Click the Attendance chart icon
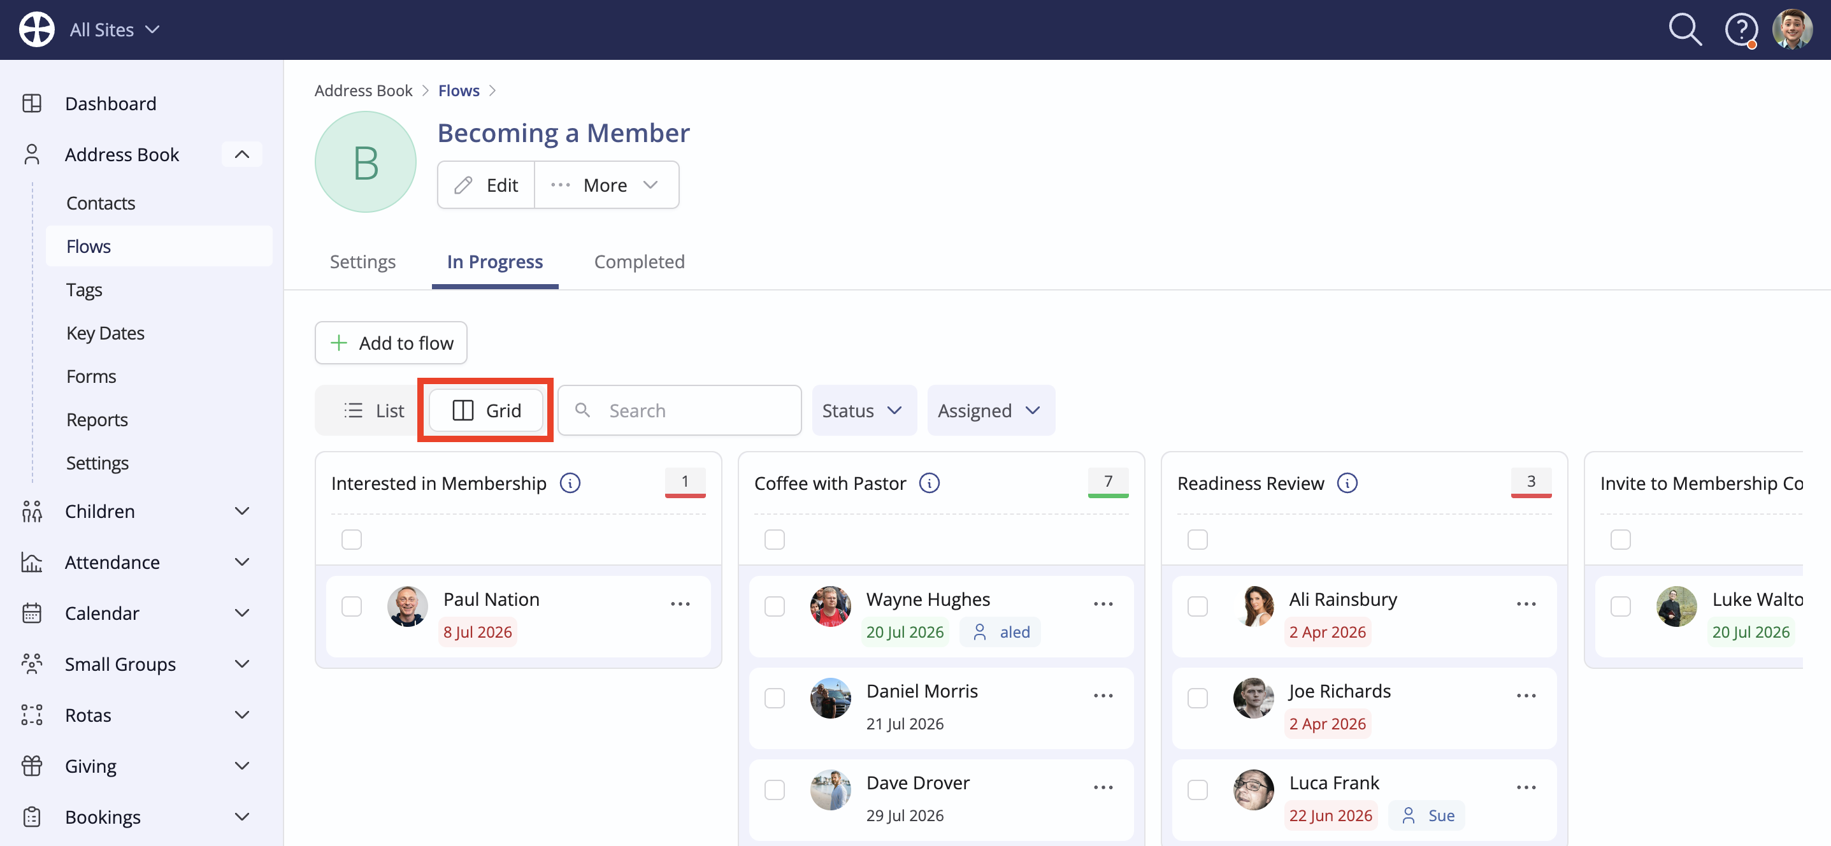1831x846 pixels. tap(32, 563)
